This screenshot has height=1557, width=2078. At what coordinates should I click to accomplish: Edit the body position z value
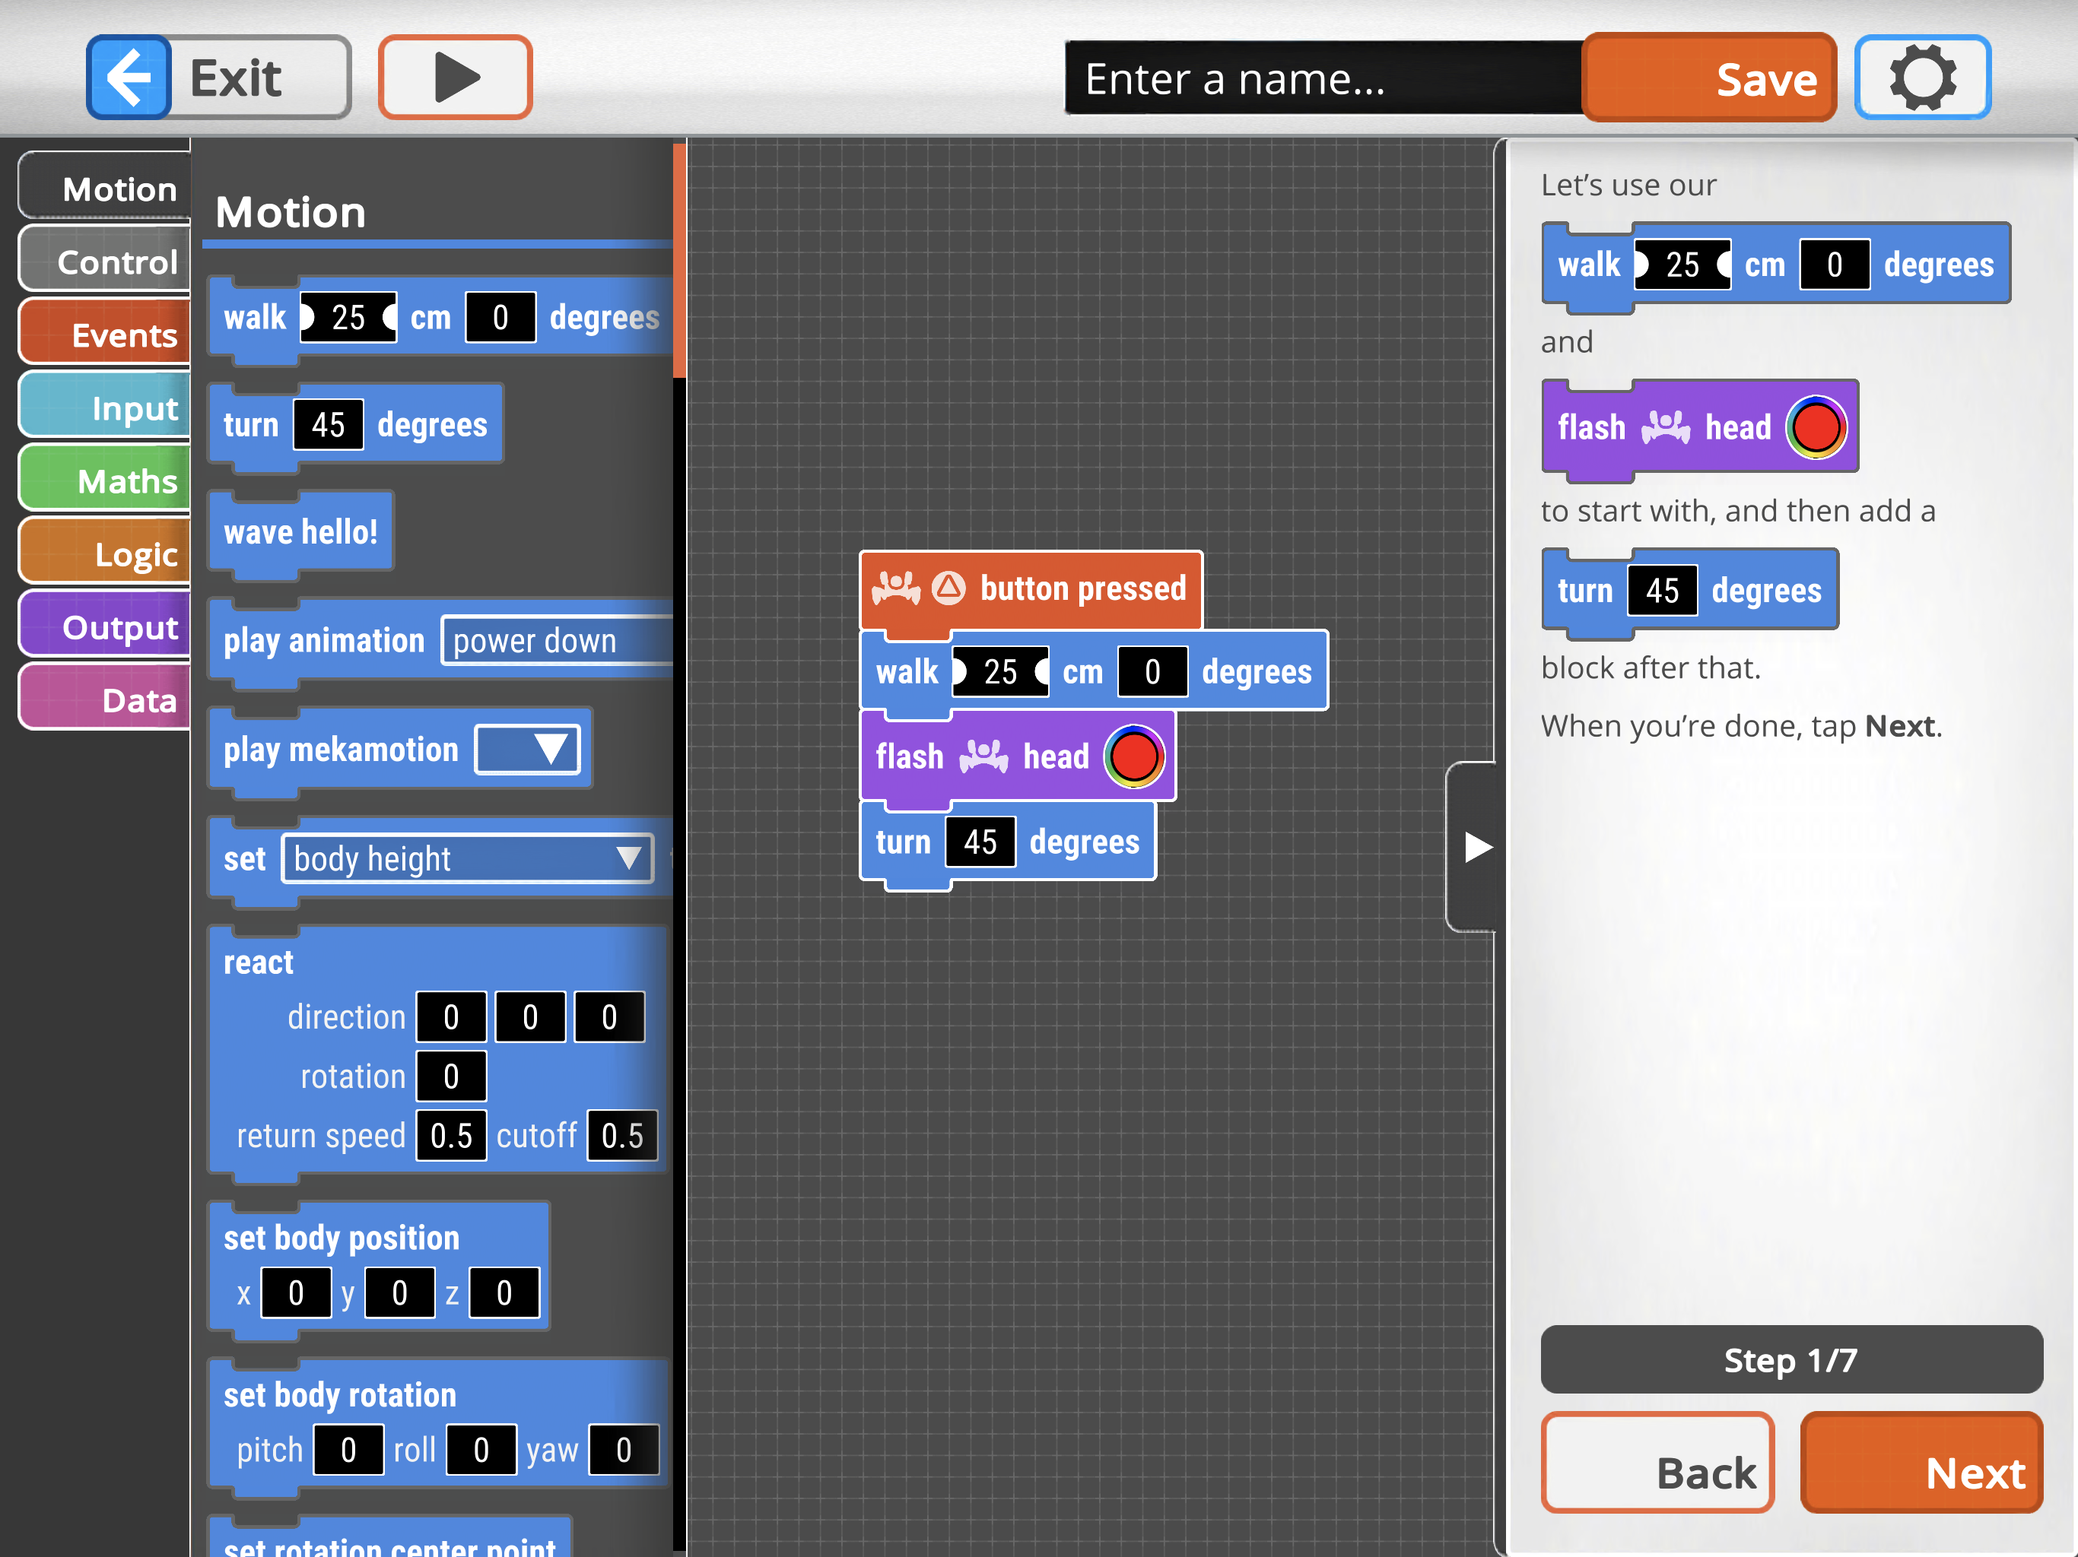pos(504,1293)
